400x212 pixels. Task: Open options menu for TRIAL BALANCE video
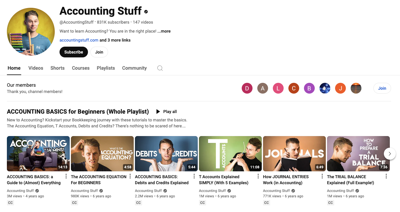[386, 176]
